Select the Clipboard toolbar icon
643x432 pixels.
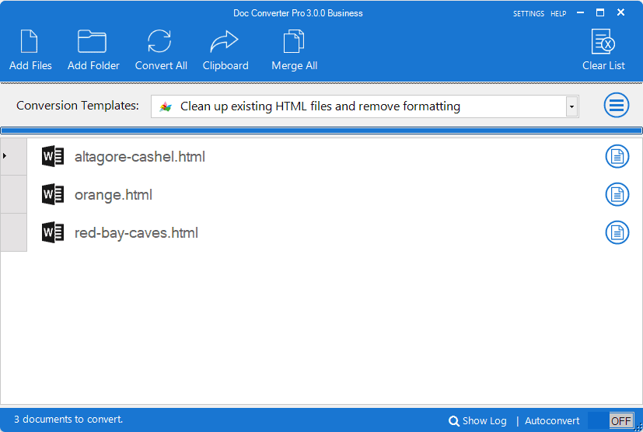click(x=225, y=41)
